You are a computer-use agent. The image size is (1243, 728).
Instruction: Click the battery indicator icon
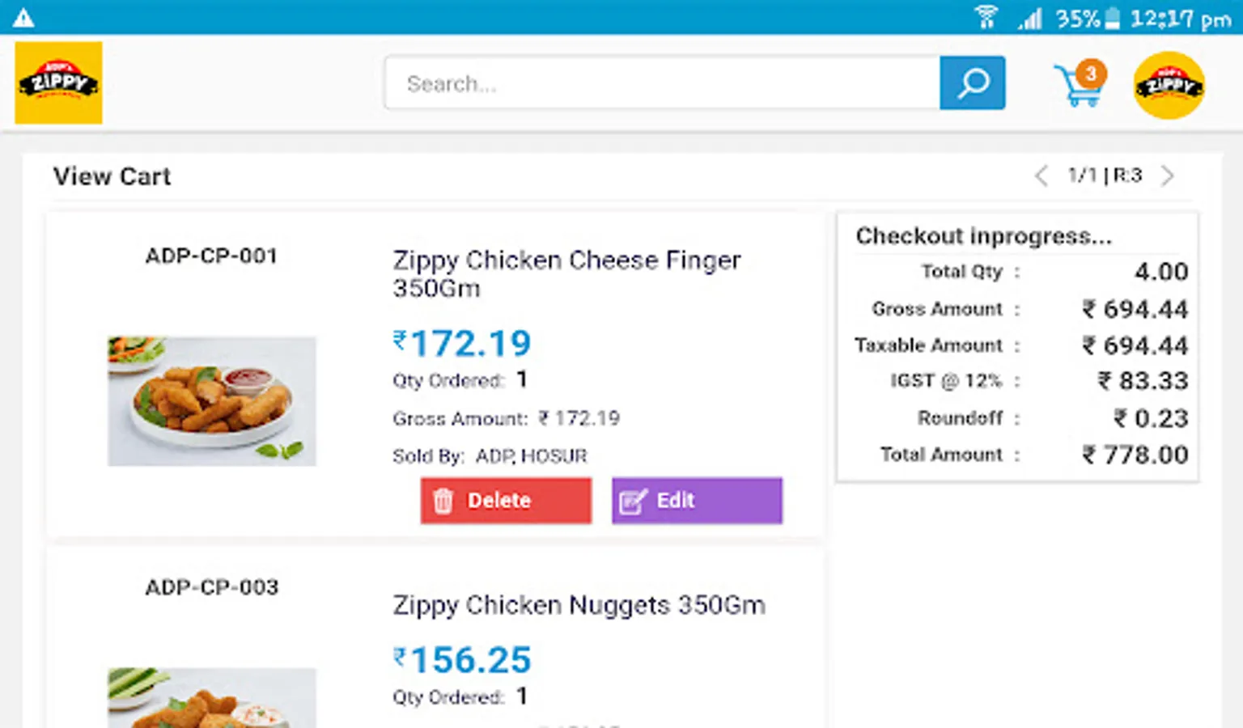1113,18
